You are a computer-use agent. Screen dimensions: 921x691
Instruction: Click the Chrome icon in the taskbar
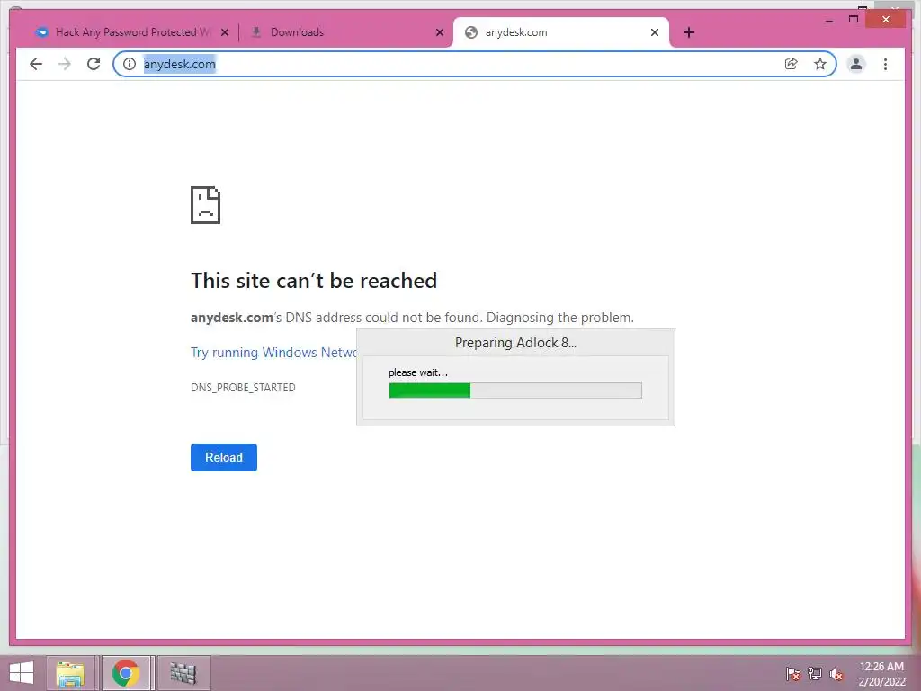[x=126, y=673]
